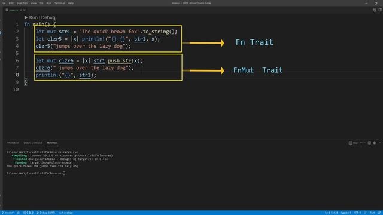The height and width of the screenshot is (215, 383).
Task: Change the LF end of line sequence
Action: coord(365,213)
